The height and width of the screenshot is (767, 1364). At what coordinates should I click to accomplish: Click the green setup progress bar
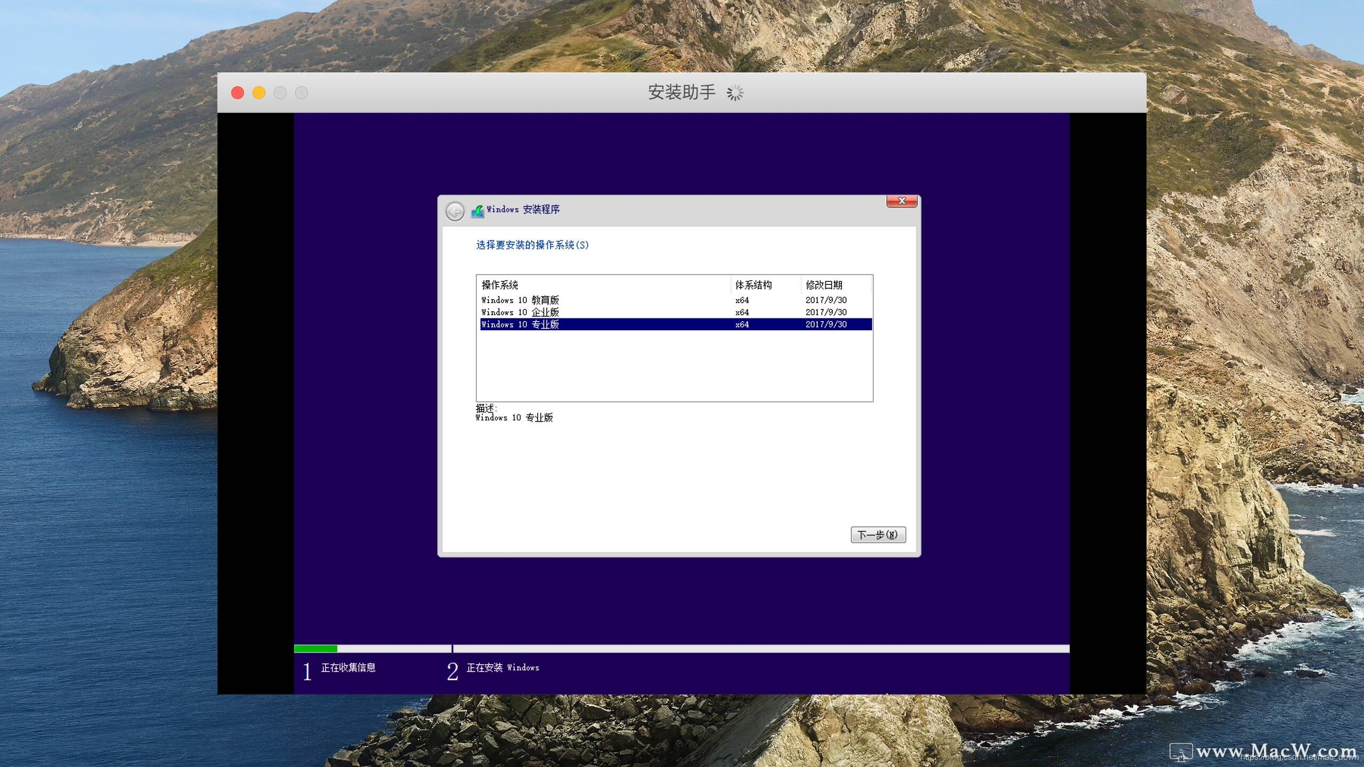pos(315,649)
